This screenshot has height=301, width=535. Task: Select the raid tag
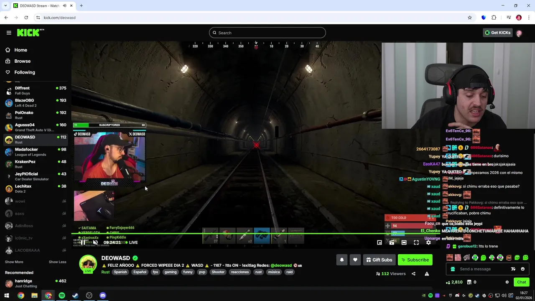click(x=289, y=272)
